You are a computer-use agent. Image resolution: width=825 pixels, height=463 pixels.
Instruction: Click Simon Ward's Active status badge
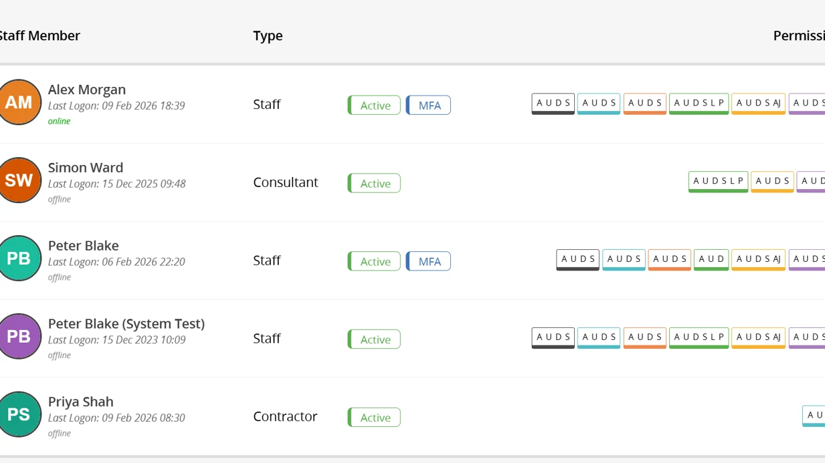point(374,183)
